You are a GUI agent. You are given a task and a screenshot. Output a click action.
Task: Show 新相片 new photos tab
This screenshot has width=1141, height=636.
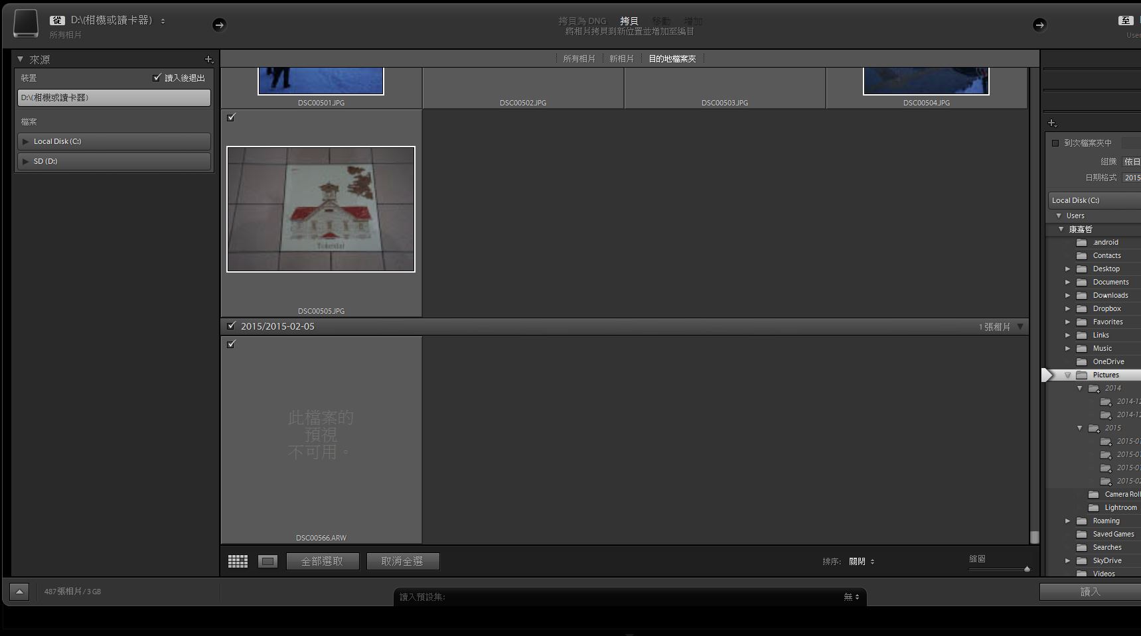pyautogui.click(x=621, y=58)
